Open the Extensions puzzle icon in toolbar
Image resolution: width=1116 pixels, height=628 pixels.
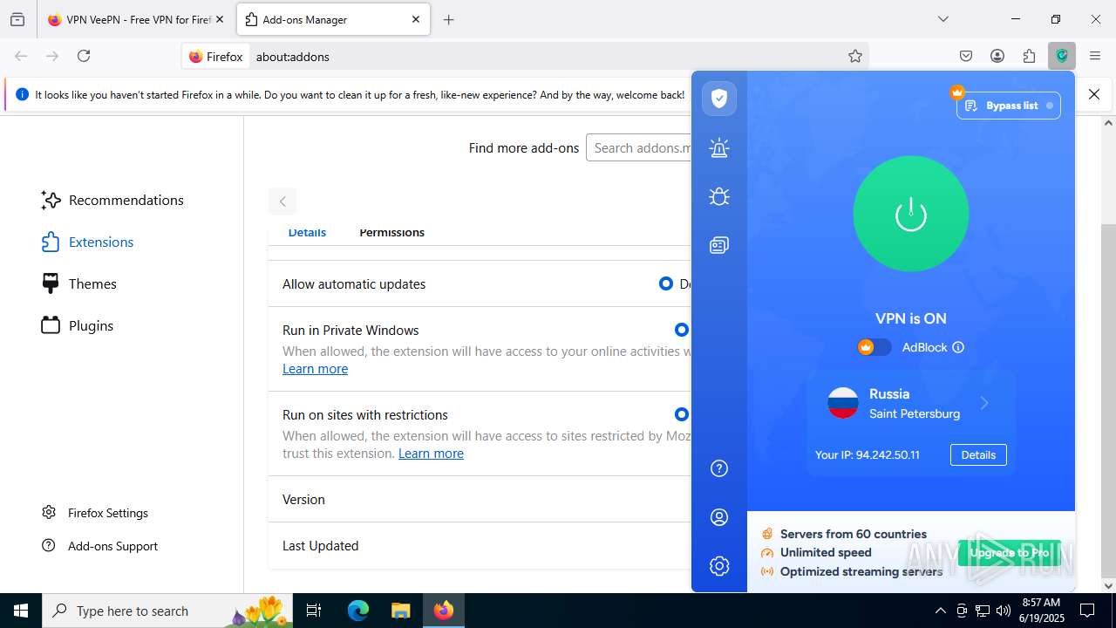pos(1030,56)
